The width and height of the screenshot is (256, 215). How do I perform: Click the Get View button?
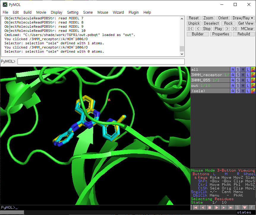246,23
